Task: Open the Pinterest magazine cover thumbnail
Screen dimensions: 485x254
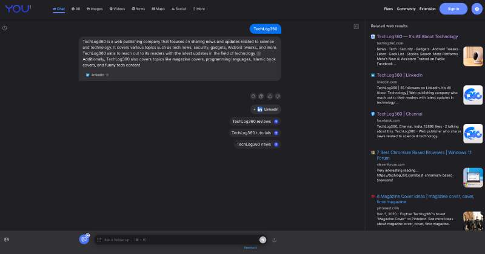Action: 473,221
